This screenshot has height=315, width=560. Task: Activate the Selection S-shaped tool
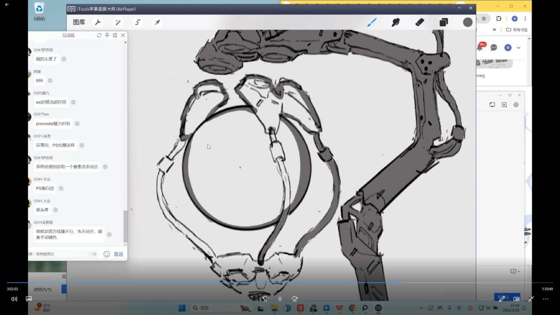138,22
